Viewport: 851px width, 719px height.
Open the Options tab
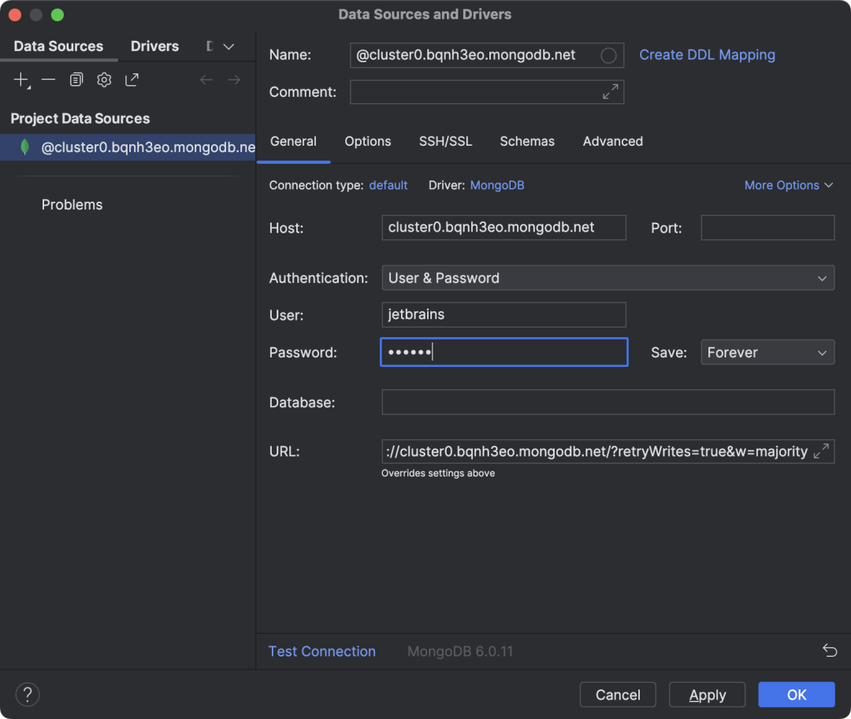[x=367, y=142]
